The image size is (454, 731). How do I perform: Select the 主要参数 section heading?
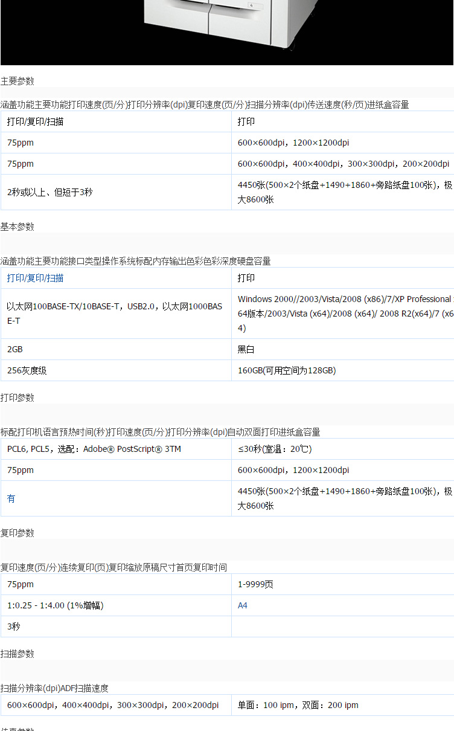[x=18, y=81]
